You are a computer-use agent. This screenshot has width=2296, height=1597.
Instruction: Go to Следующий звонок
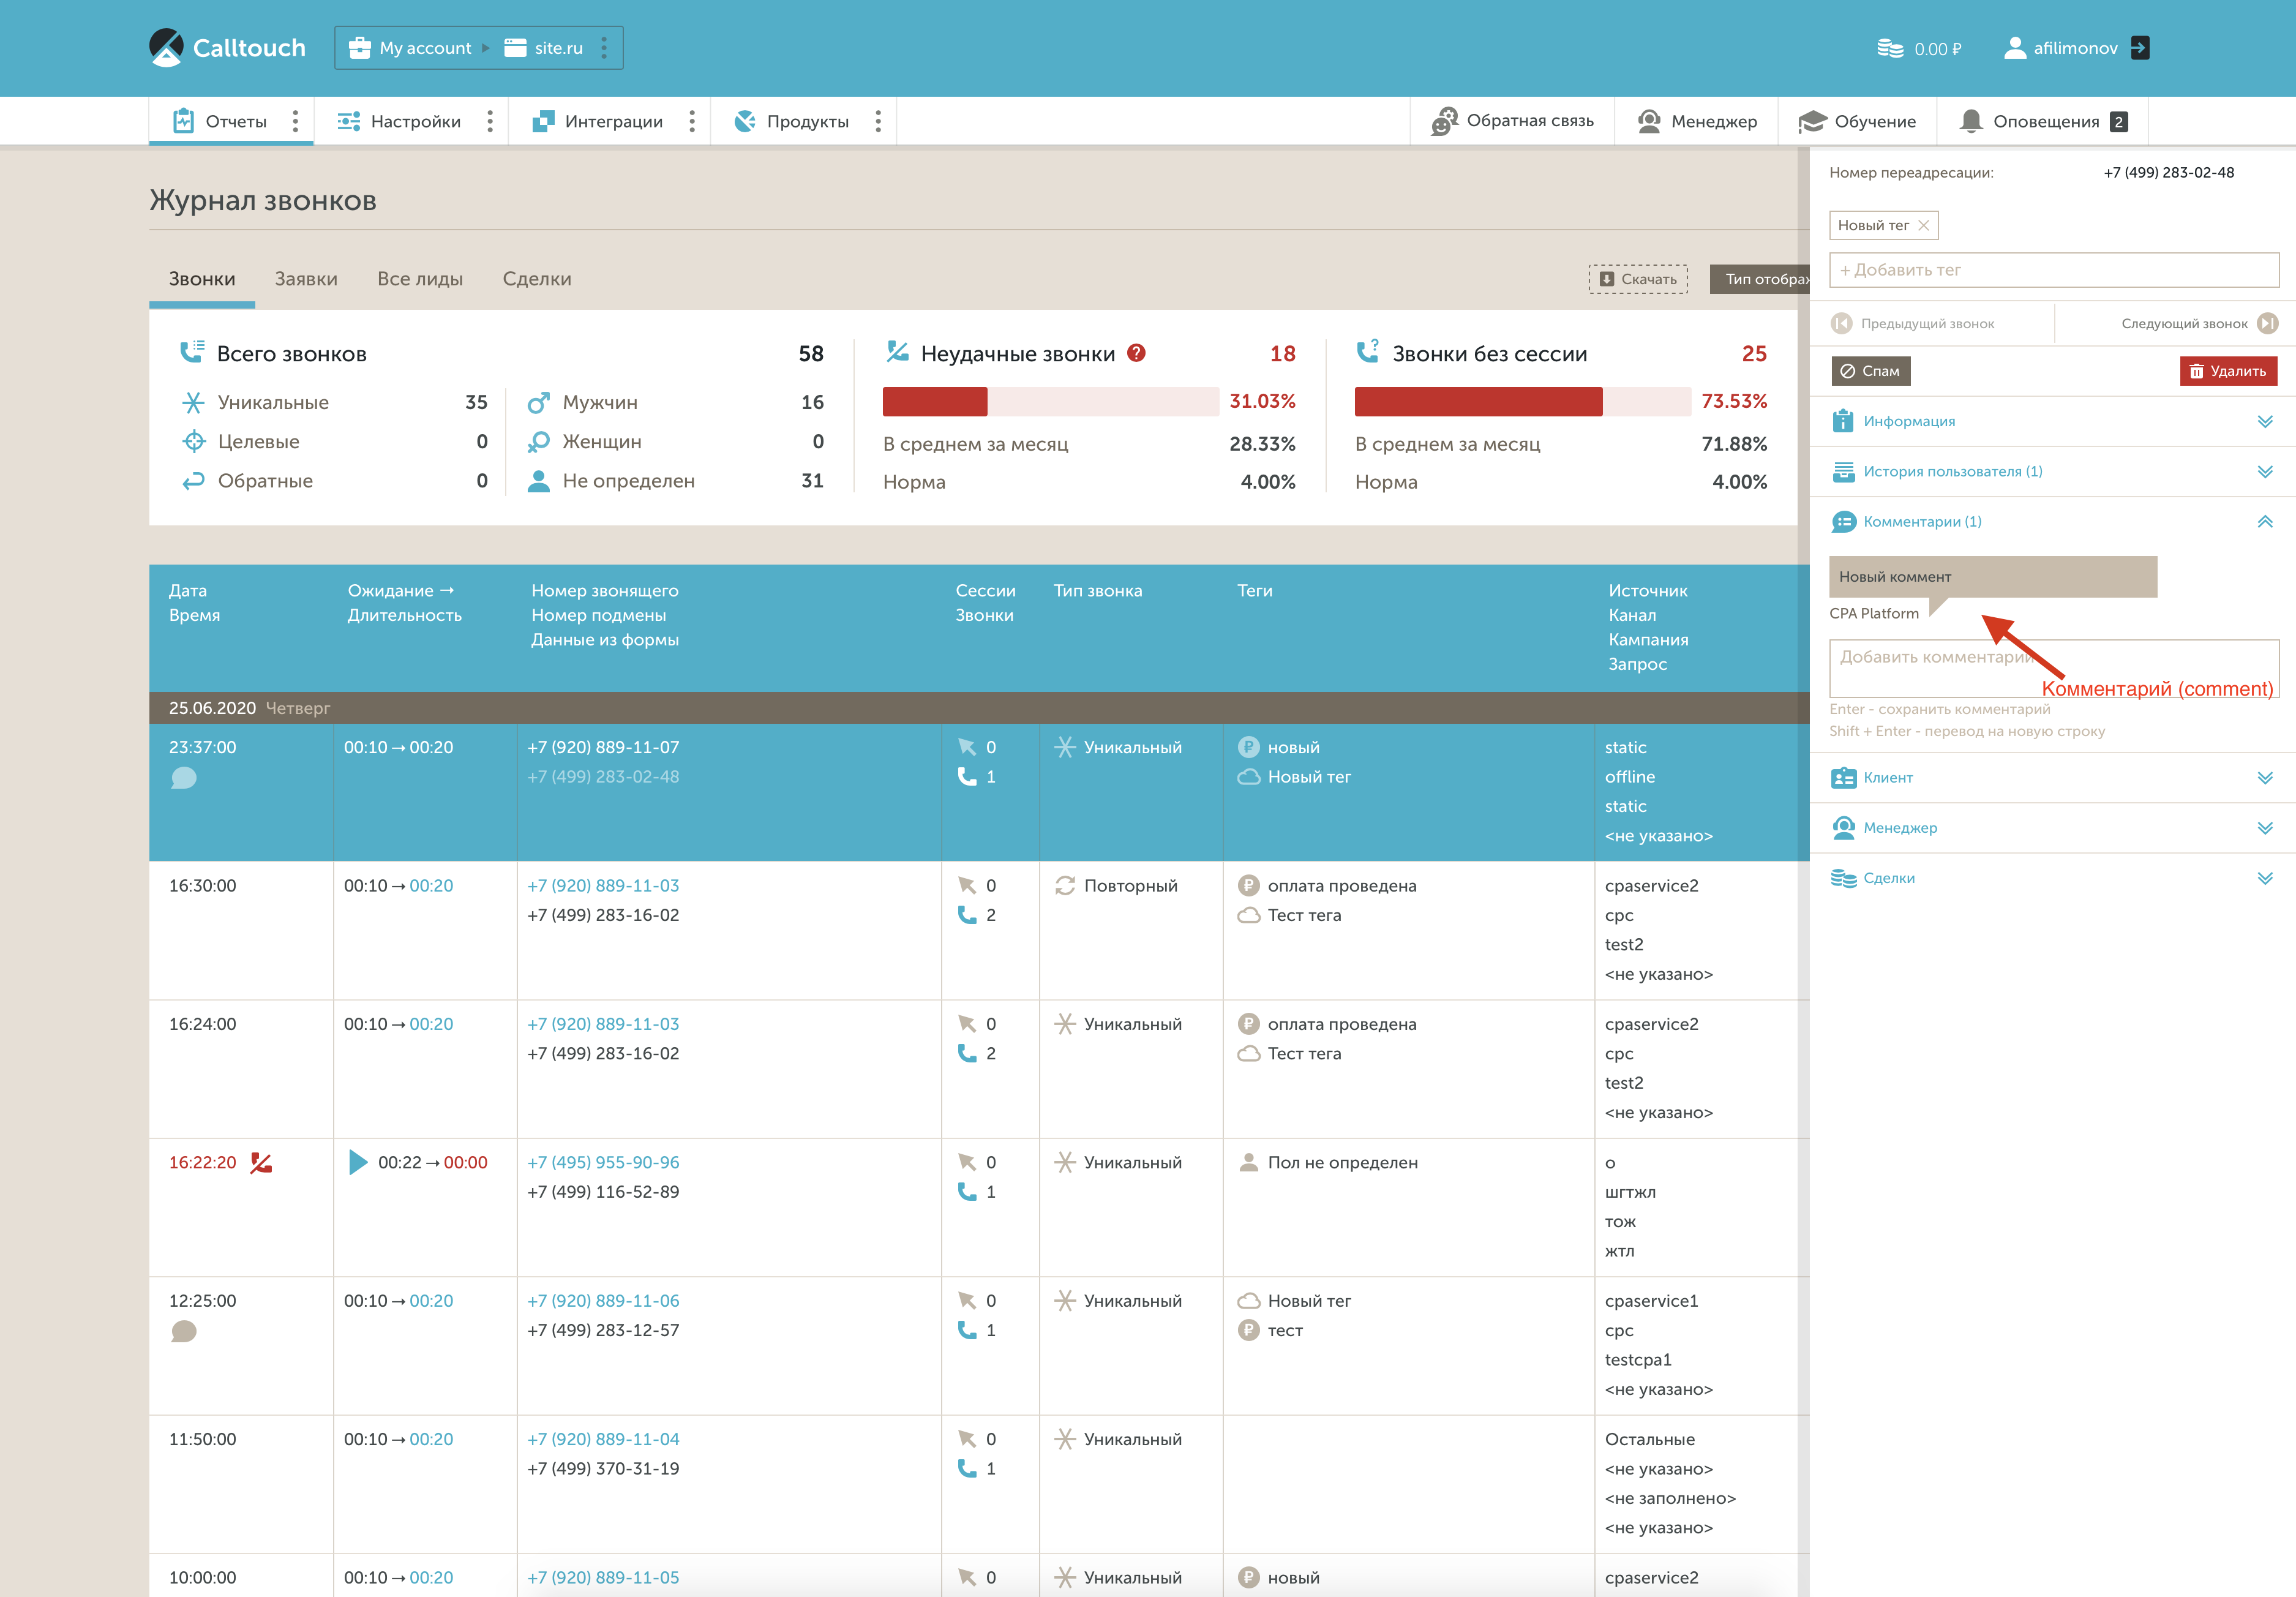2199,323
